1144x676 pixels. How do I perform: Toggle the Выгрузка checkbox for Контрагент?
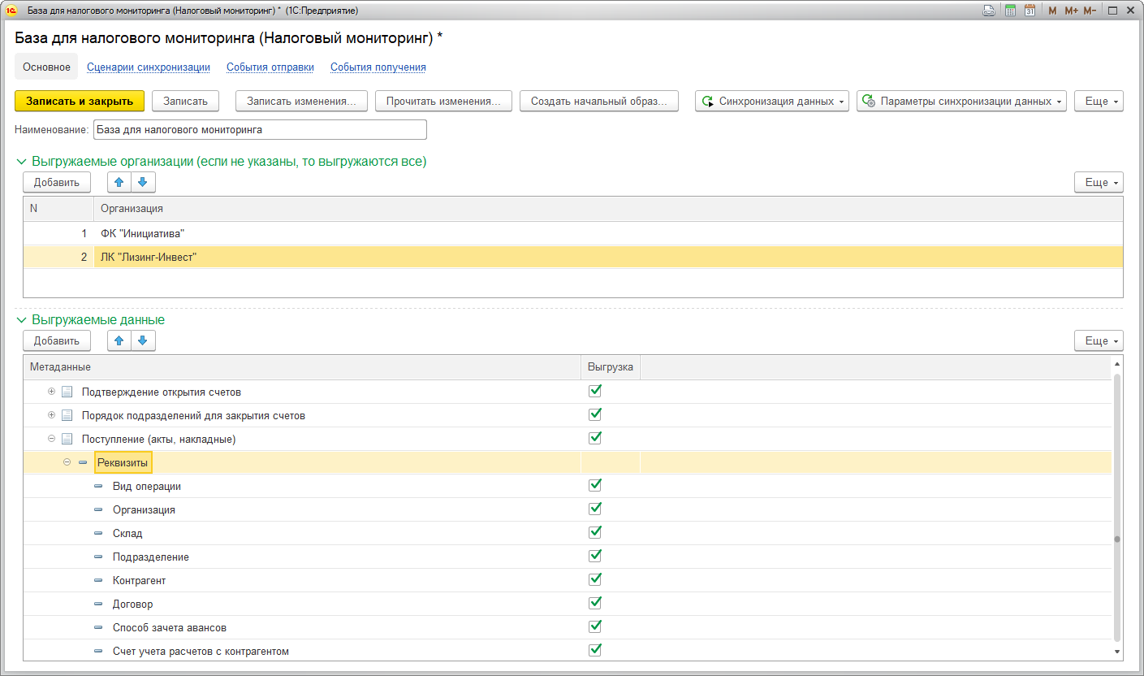594,579
